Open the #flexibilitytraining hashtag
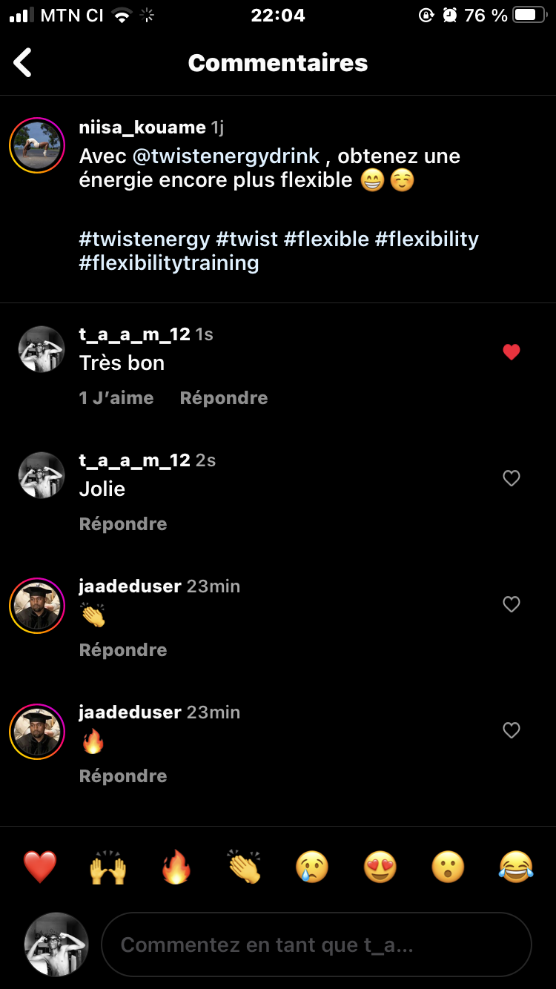The height and width of the screenshot is (989, 556). 169,263
